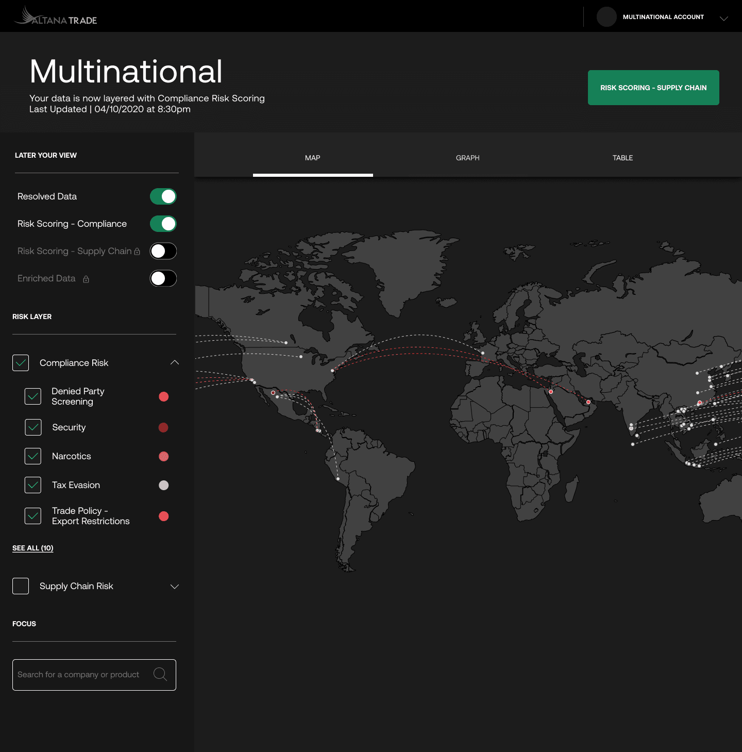Screen dimensions: 742x752
Task: Click the company or product search field
Action: click(x=94, y=675)
